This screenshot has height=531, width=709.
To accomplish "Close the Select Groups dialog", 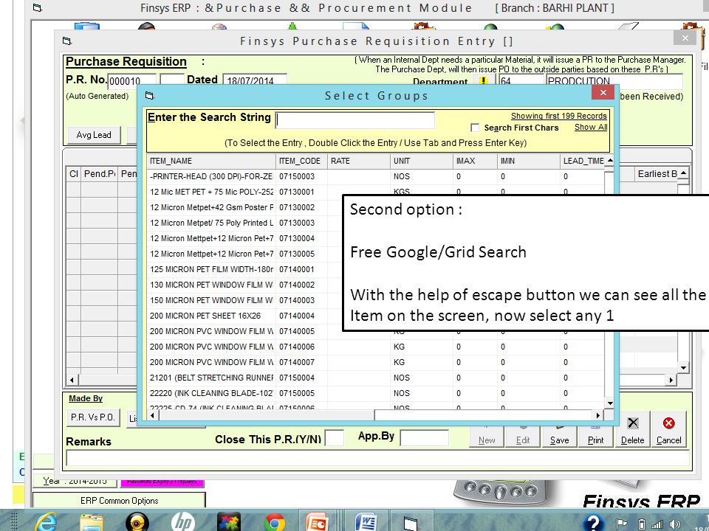I will pyautogui.click(x=603, y=93).
